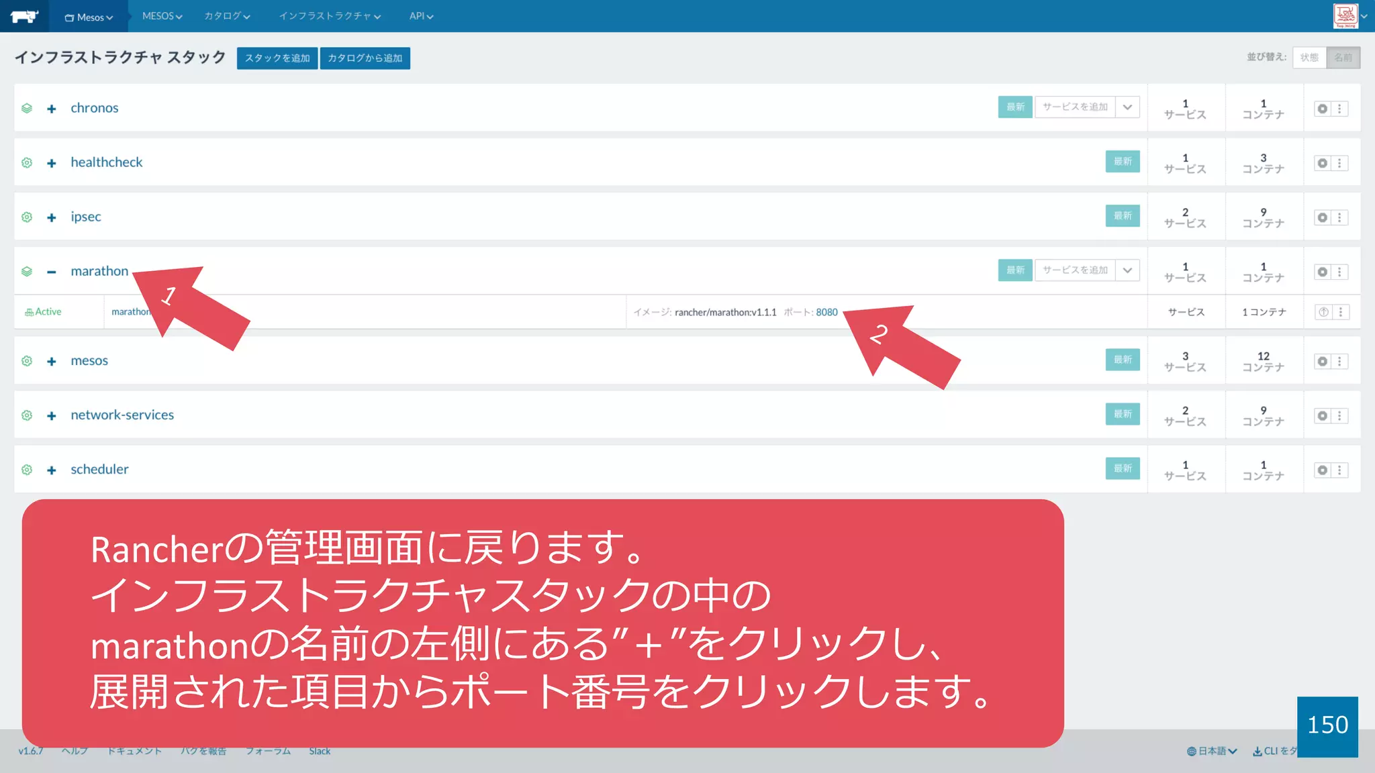Screen dimensions: 1375x773
Task: Click サービスを追加 in marathon row
Action: [x=1075, y=270]
